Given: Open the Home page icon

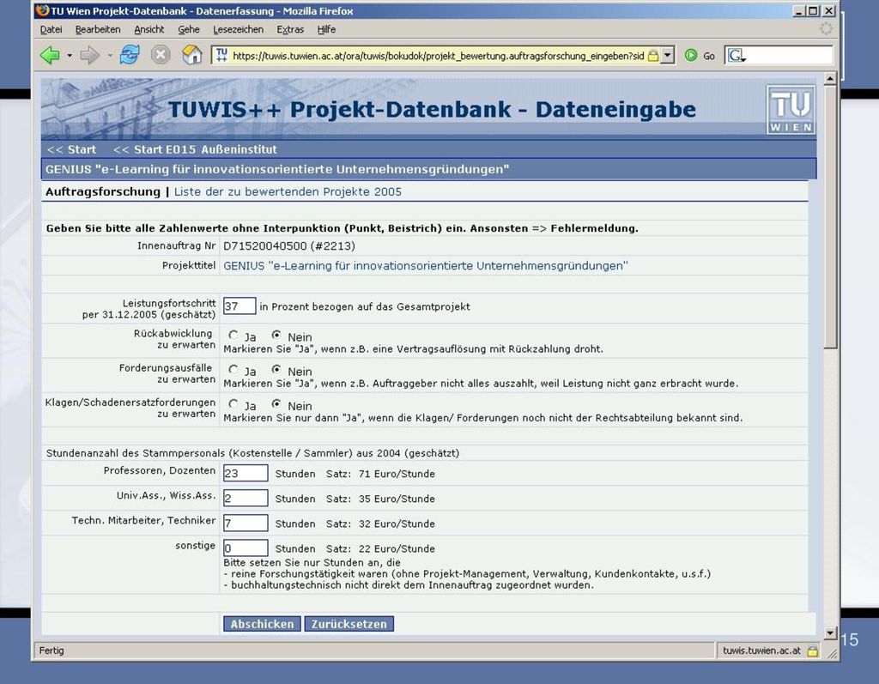Looking at the screenshot, I should point(191,55).
